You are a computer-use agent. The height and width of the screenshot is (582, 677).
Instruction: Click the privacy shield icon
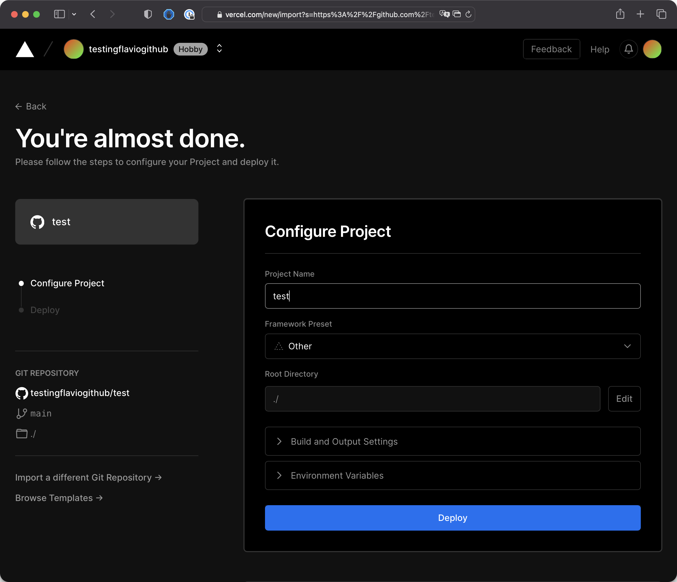click(x=148, y=14)
